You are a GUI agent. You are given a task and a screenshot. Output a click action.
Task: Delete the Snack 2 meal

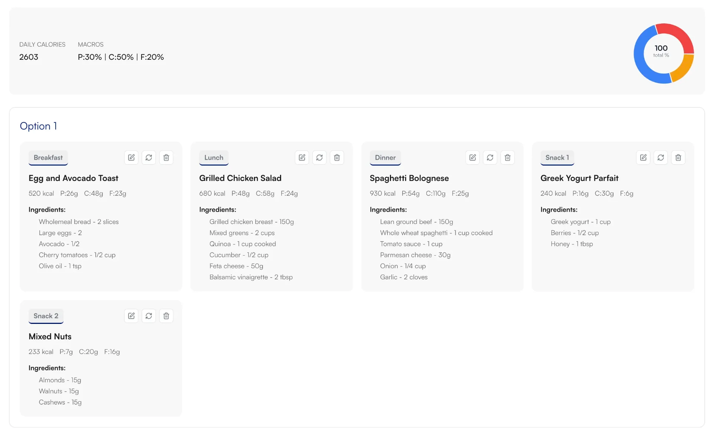166,316
